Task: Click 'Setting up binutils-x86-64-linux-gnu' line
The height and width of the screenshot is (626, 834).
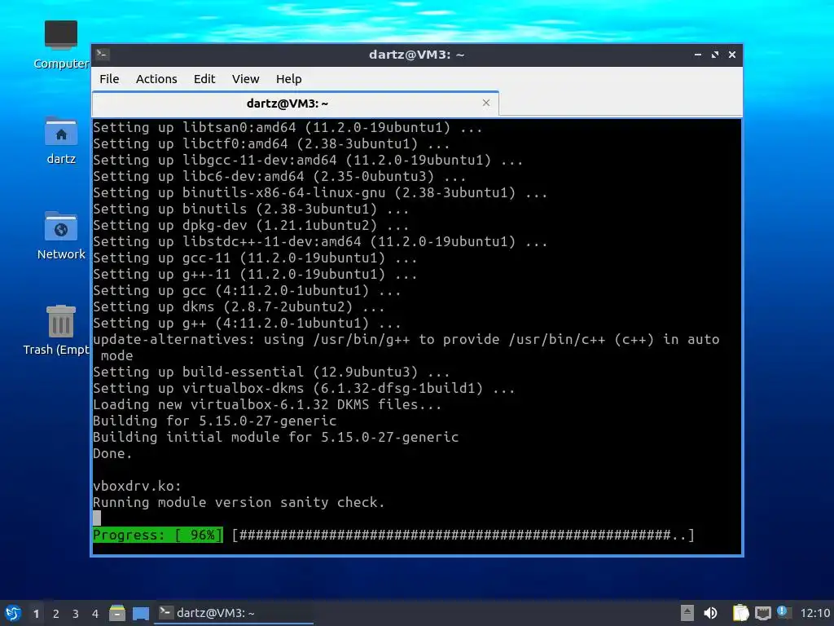Action: click(320, 192)
